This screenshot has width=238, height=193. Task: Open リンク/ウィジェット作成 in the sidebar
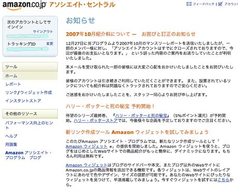[x=28, y=93]
